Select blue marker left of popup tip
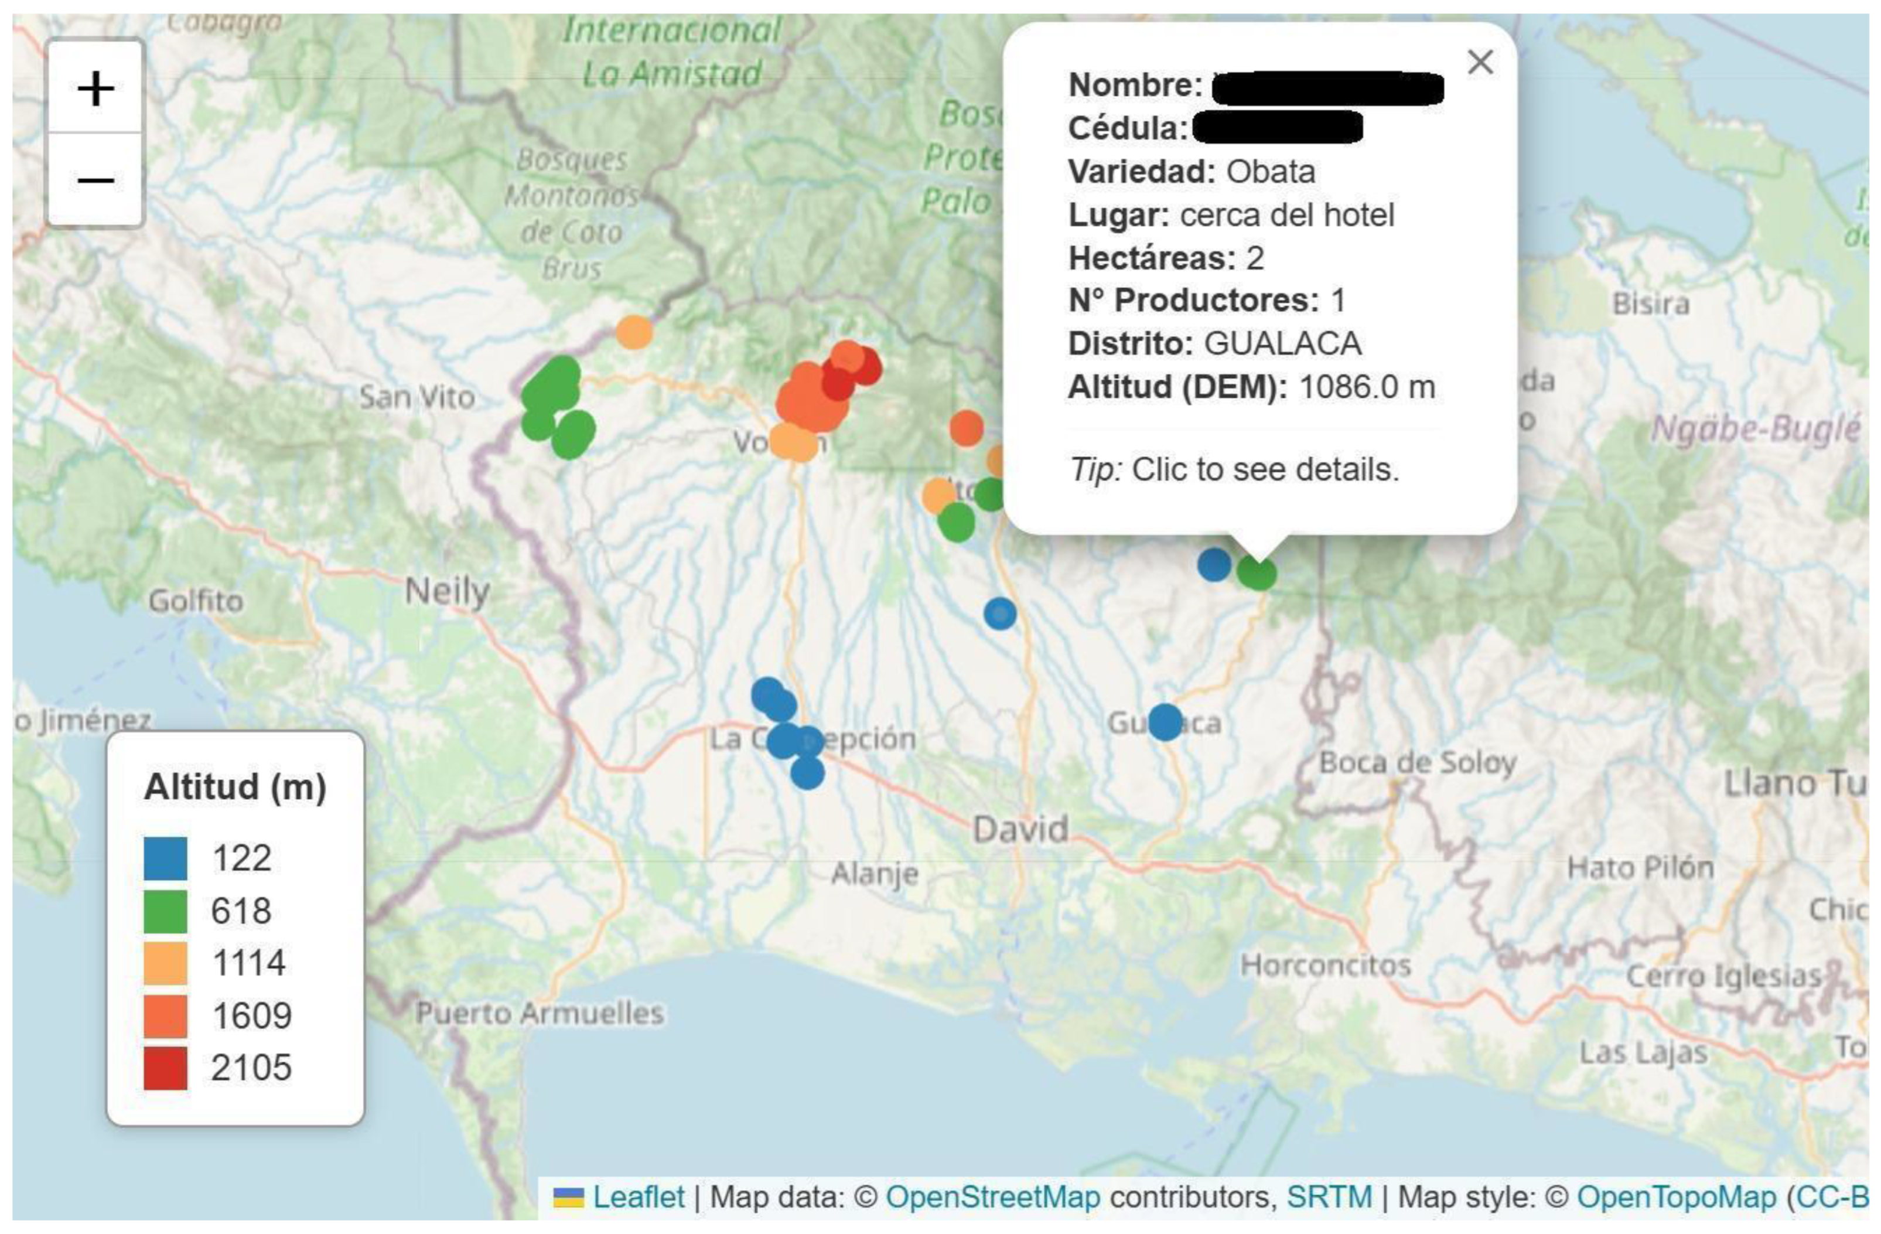1881x1234 pixels. click(1214, 564)
